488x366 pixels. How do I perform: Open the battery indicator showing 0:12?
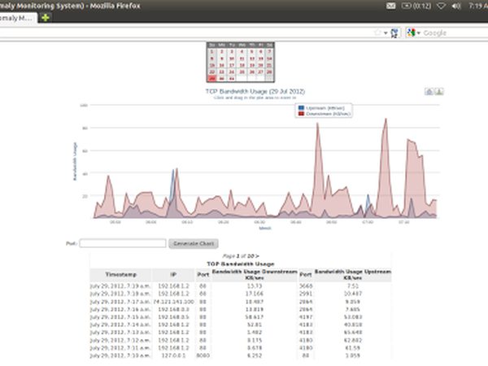[416, 6]
